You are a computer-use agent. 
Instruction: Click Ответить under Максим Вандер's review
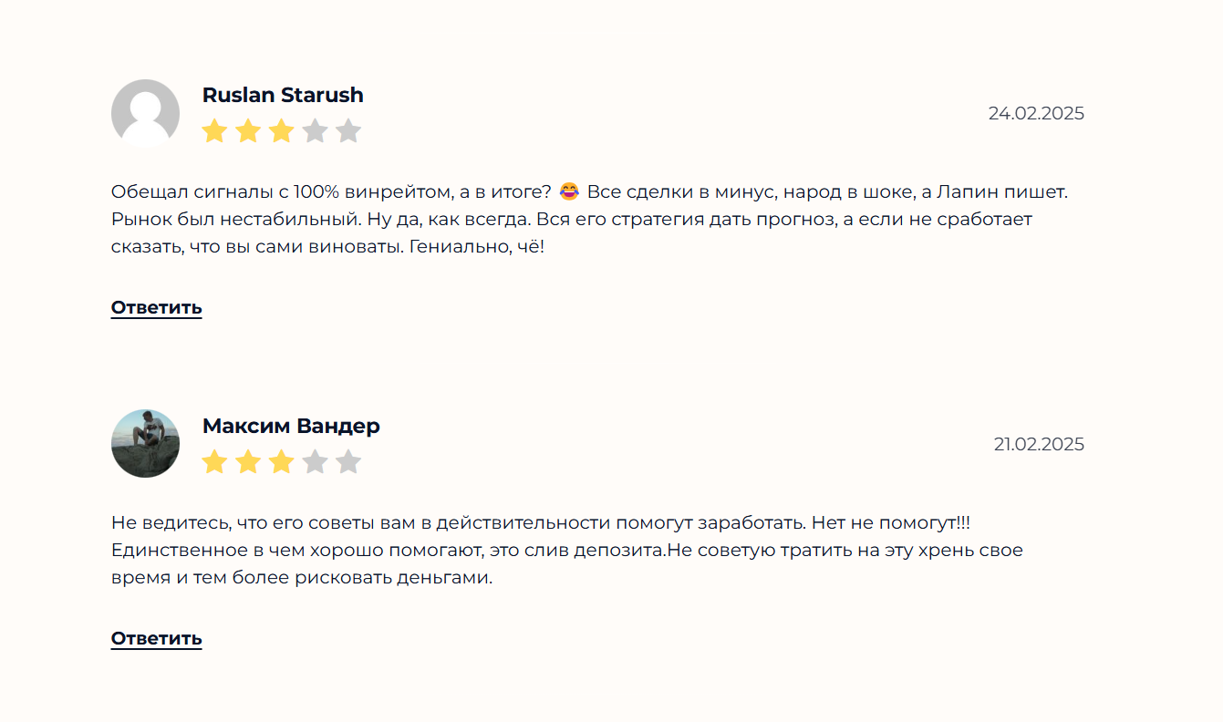156,639
